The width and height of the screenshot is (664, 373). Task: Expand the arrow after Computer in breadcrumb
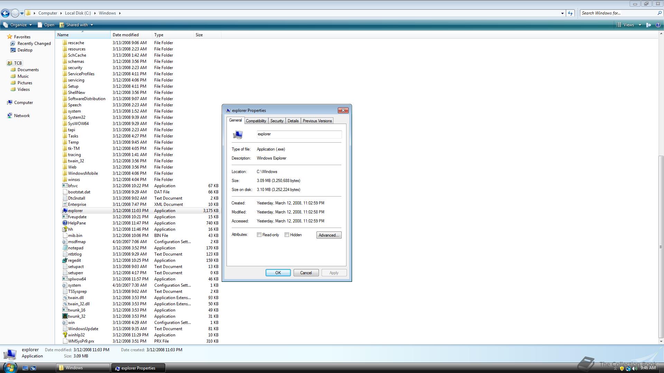click(61, 13)
